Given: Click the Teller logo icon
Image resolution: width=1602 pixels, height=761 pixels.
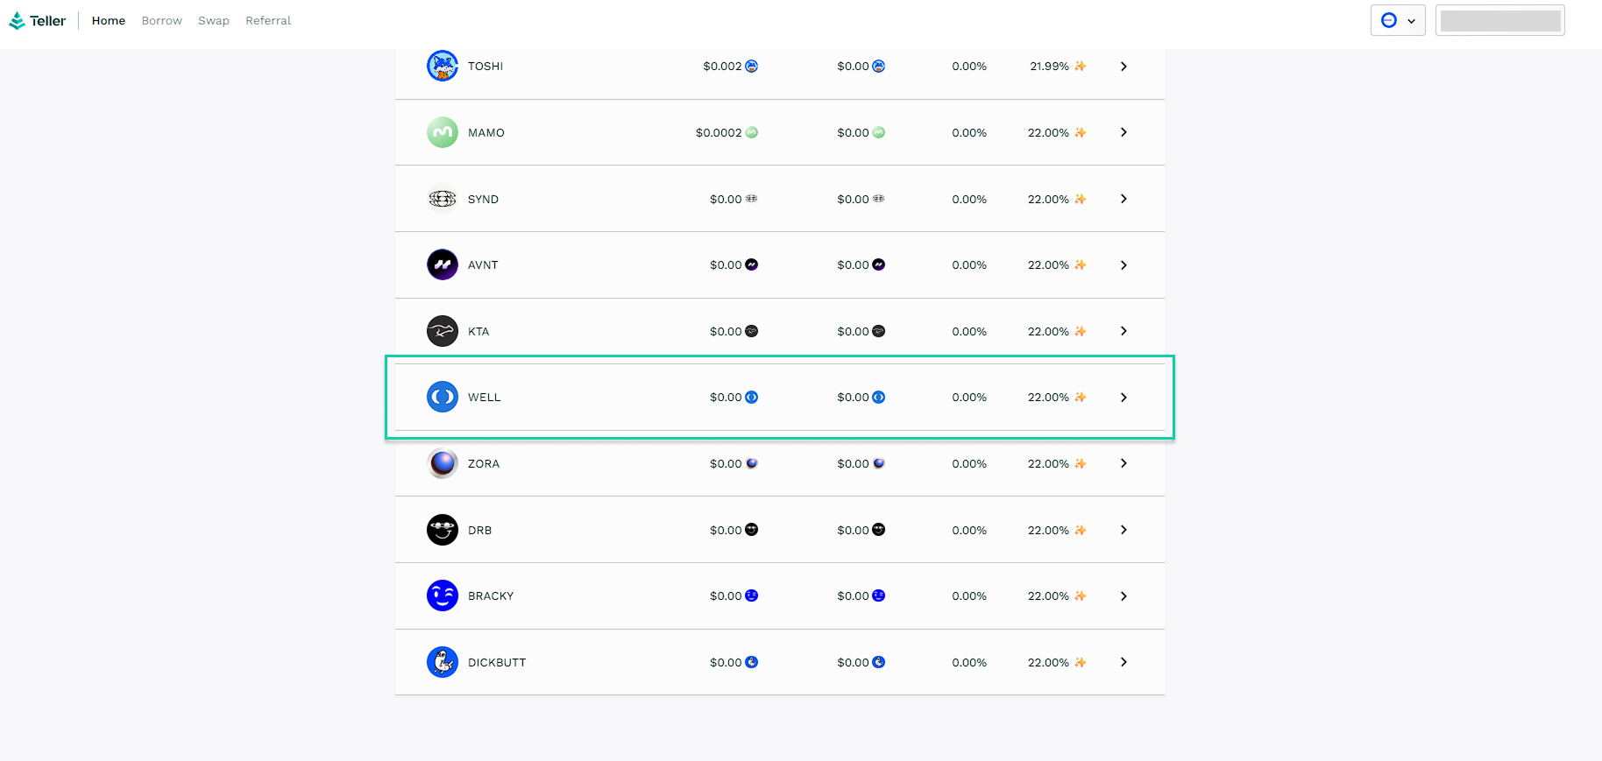Looking at the screenshot, I should [17, 21].
